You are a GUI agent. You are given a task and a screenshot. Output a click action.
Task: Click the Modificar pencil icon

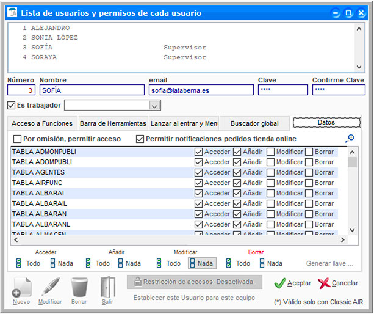50,287
